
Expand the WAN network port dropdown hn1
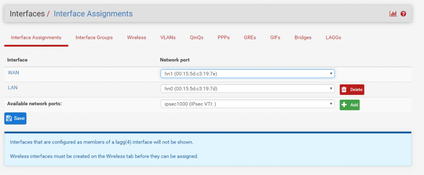[248, 73]
